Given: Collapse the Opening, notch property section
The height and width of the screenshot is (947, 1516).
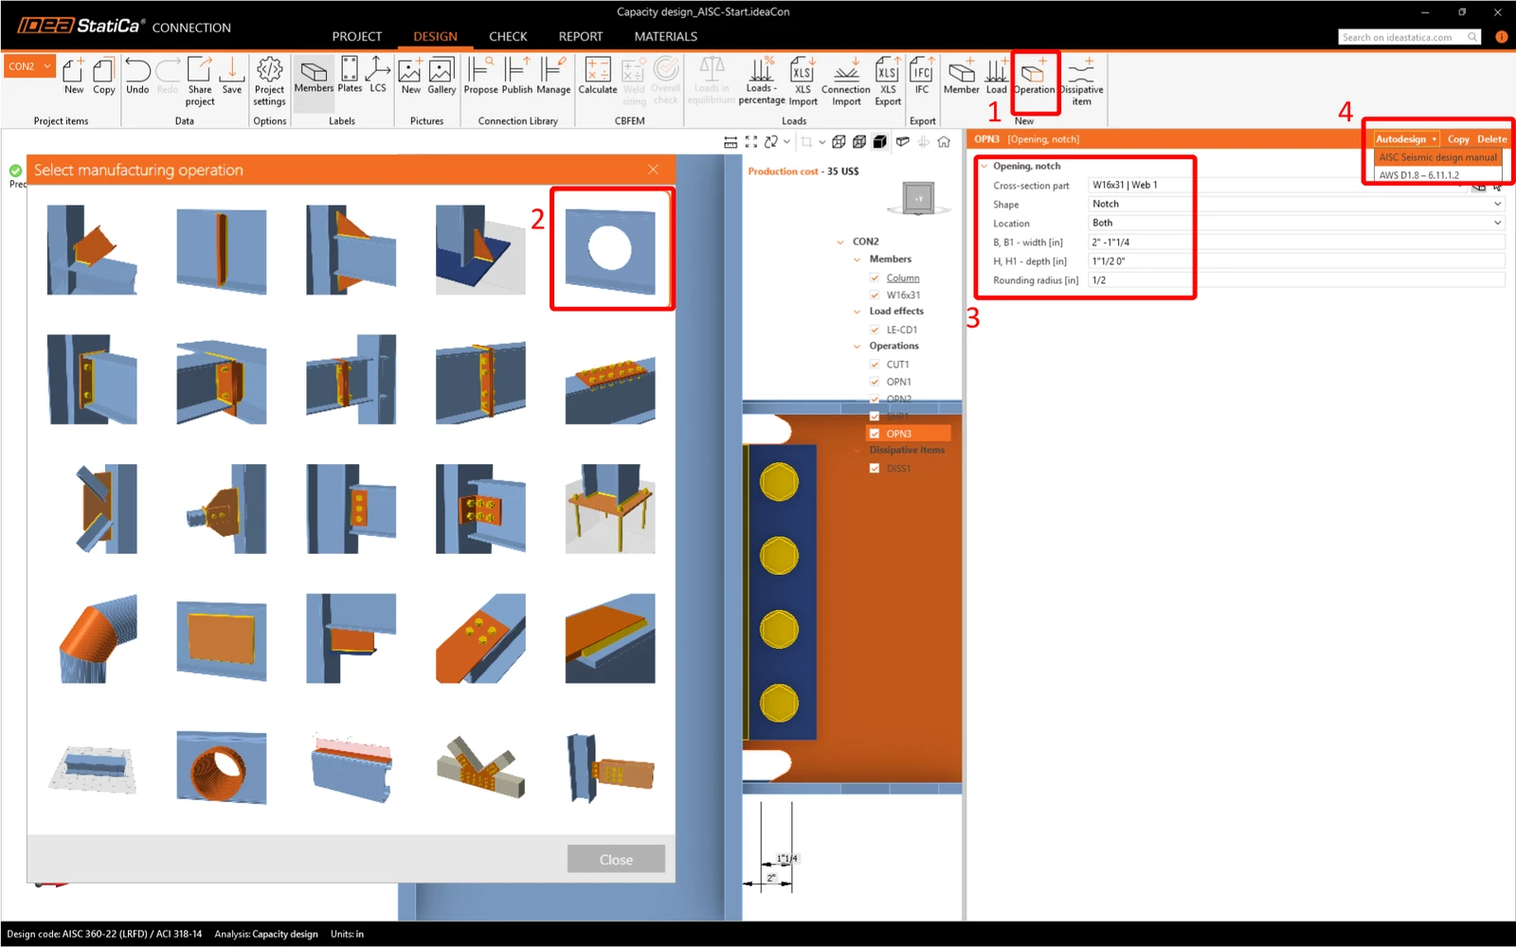Looking at the screenshot, I should [x=984, y=167].
